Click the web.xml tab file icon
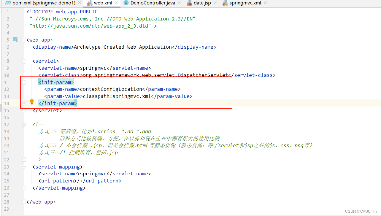381x216 pixels. click(89, 3)
